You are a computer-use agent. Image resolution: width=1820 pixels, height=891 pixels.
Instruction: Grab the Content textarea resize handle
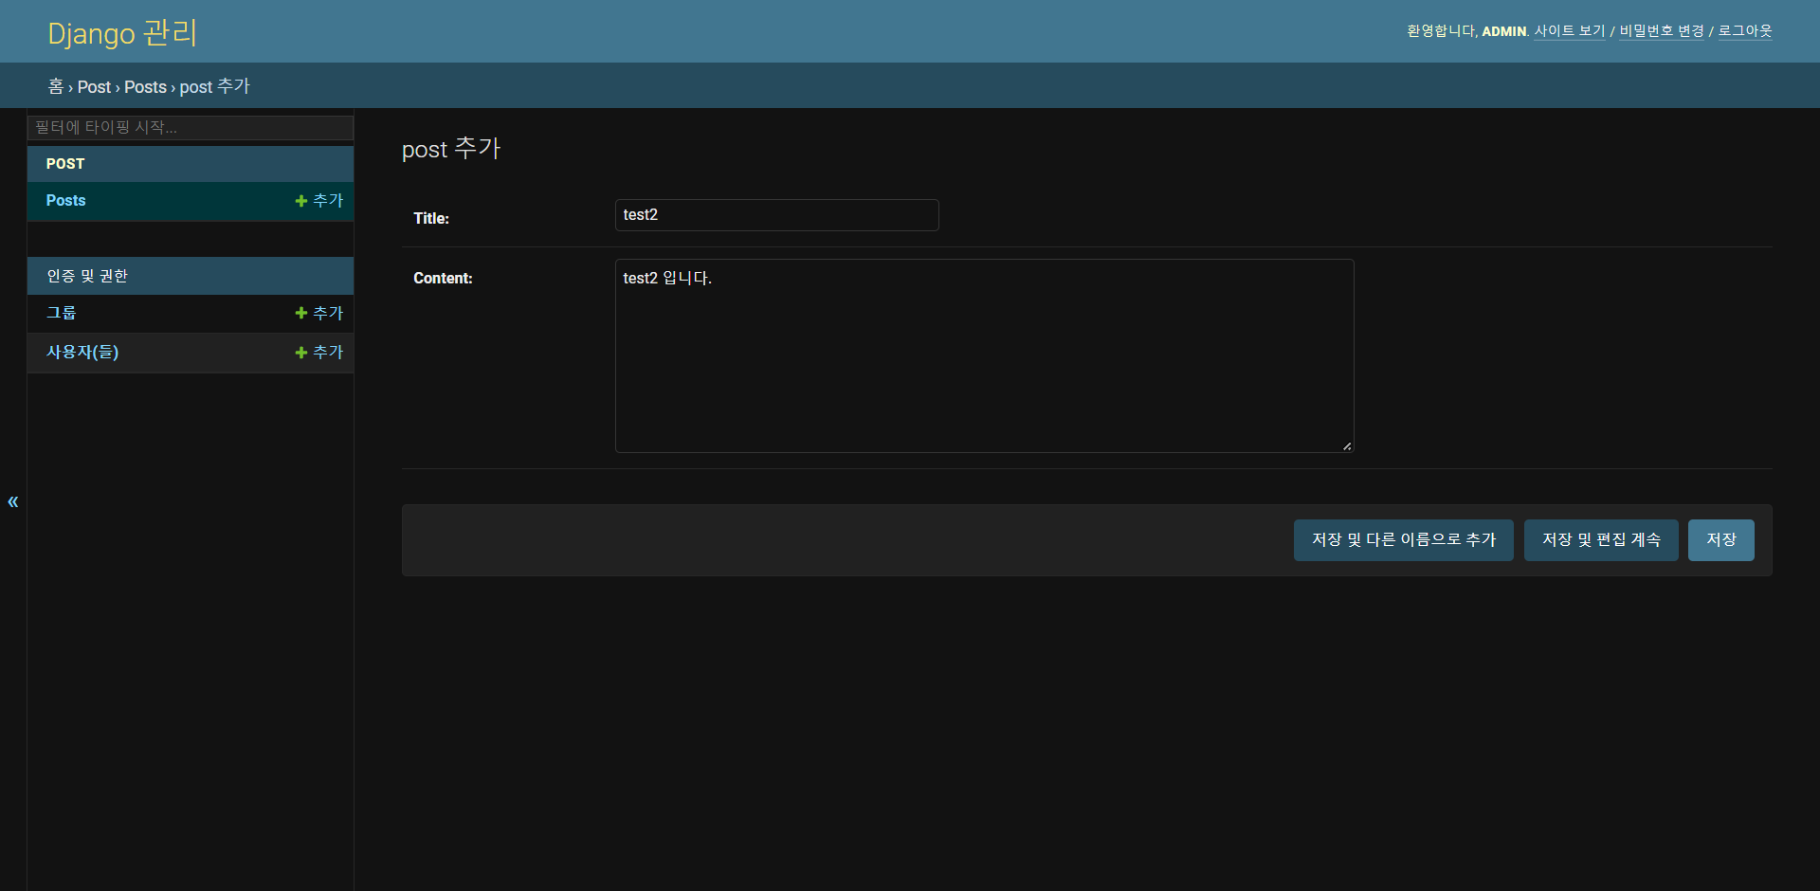1347,446
